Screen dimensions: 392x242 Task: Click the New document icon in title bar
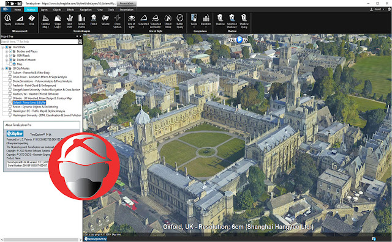7,4
